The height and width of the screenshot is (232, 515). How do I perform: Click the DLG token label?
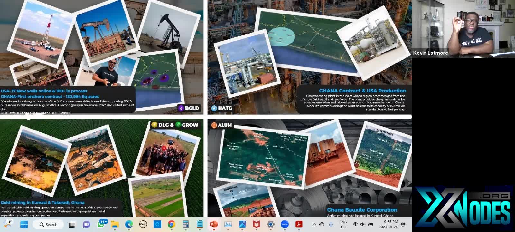tap(163, 125)
